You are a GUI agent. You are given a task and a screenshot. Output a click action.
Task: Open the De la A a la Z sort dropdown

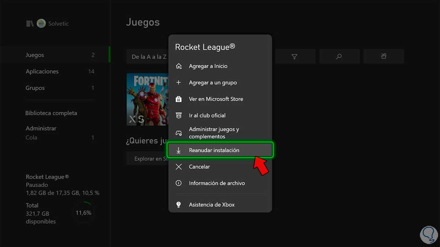pos(147,56)
